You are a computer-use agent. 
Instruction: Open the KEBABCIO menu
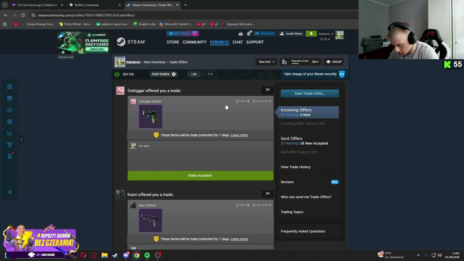219,42
